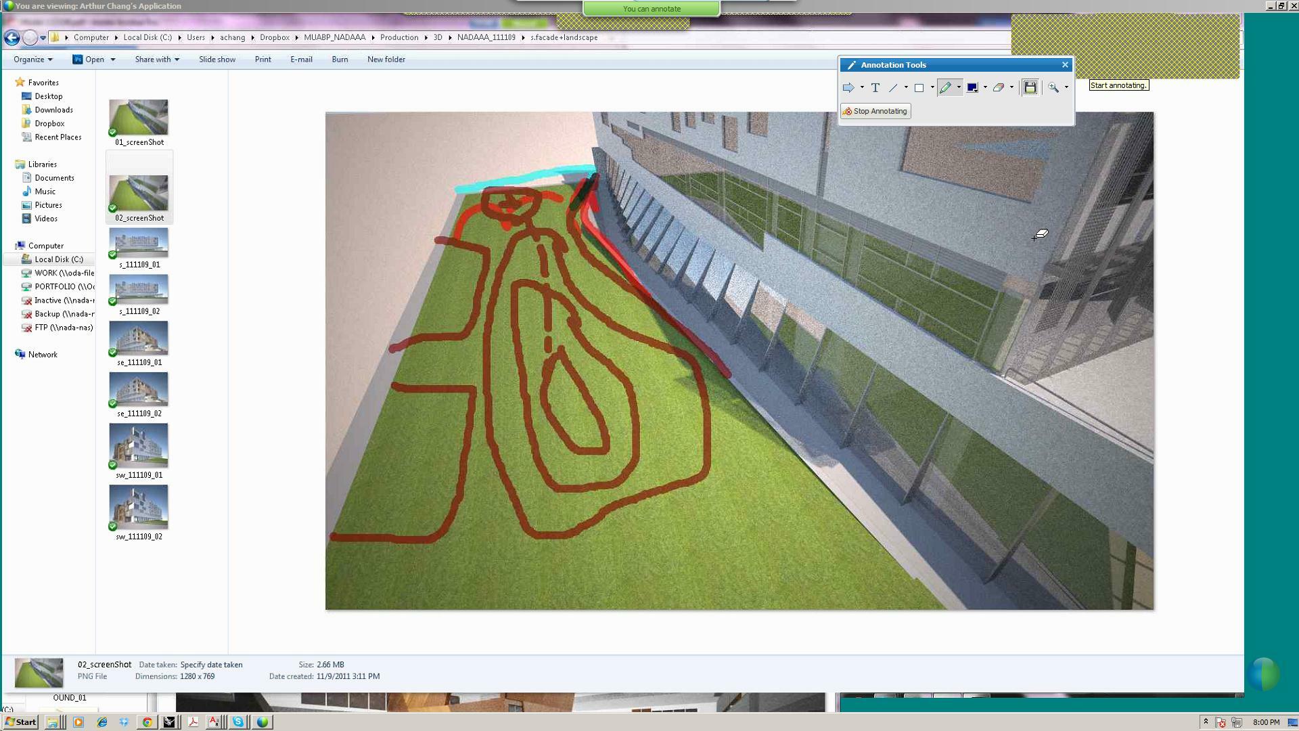Open Chrome from the taskbar
Viewport: 1299px width, 731px height.
pyautogui.click(x=147, y=722)
